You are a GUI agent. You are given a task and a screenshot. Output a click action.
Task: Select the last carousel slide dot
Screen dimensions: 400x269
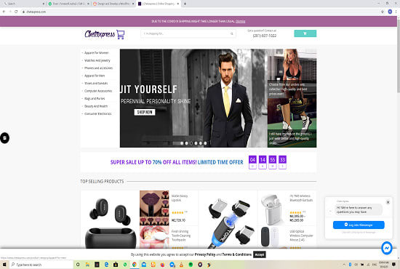205,143
